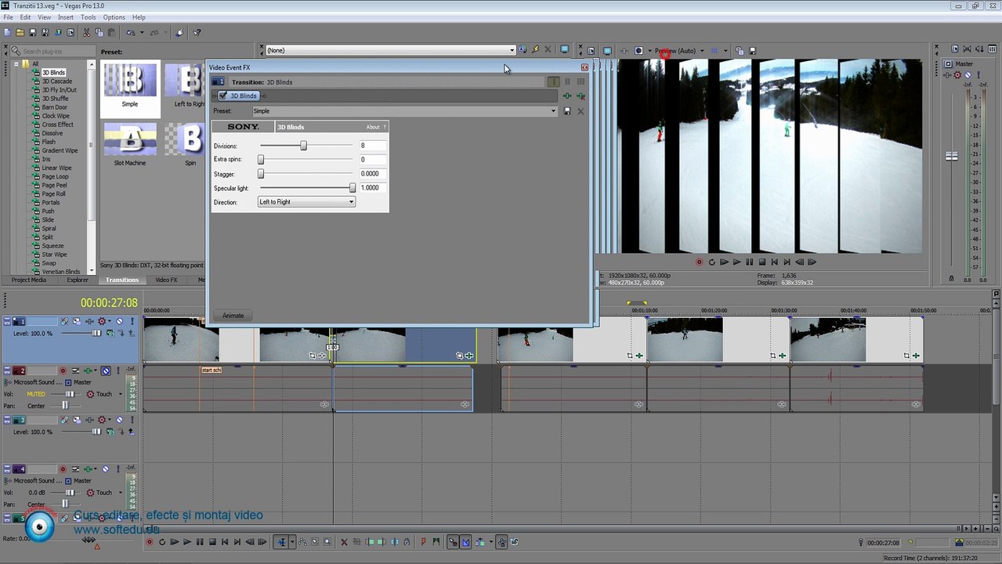Screen dimensions: 1002x564
Task: Click the Plug-In Chain icon in Video Event FX
Action: pyautogui.click(x=567, y=96)
